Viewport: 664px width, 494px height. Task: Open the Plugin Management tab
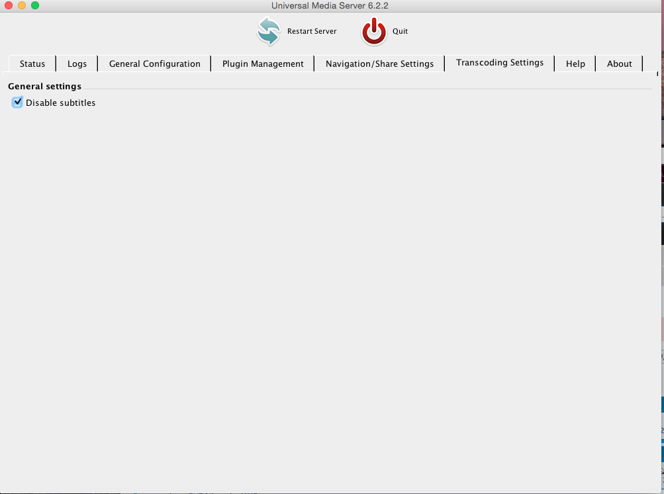click(263, 63)
